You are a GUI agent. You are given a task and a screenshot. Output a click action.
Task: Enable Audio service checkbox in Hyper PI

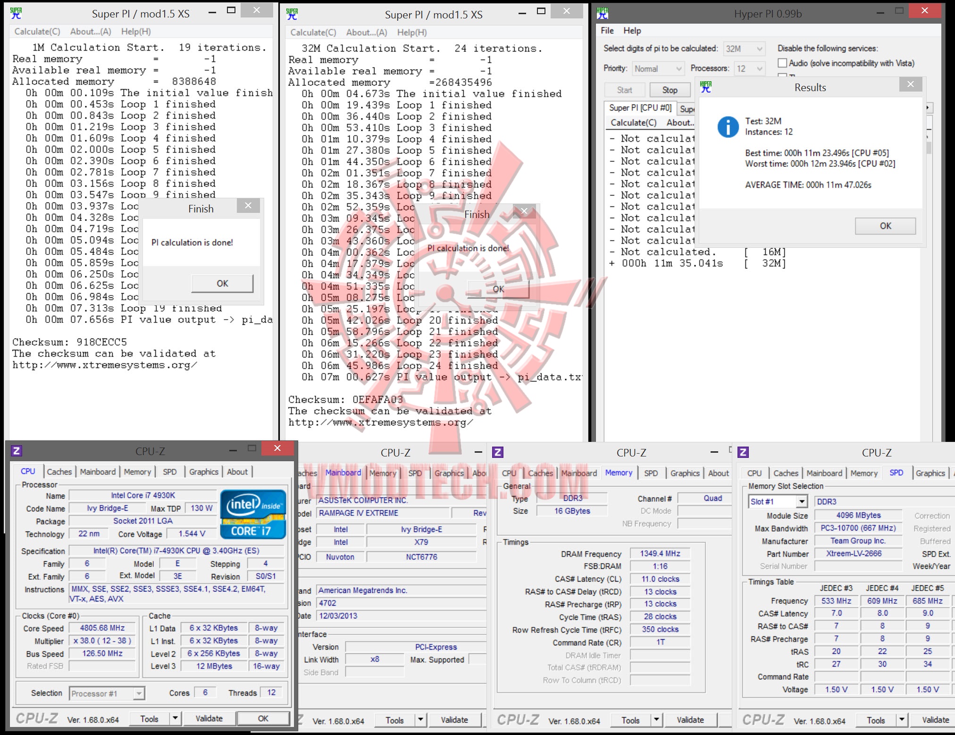[x=782, y=63]
